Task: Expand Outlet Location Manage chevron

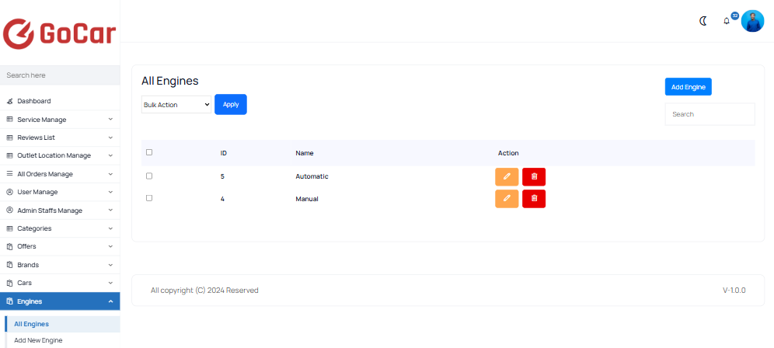Action: (x=110, y=155)
